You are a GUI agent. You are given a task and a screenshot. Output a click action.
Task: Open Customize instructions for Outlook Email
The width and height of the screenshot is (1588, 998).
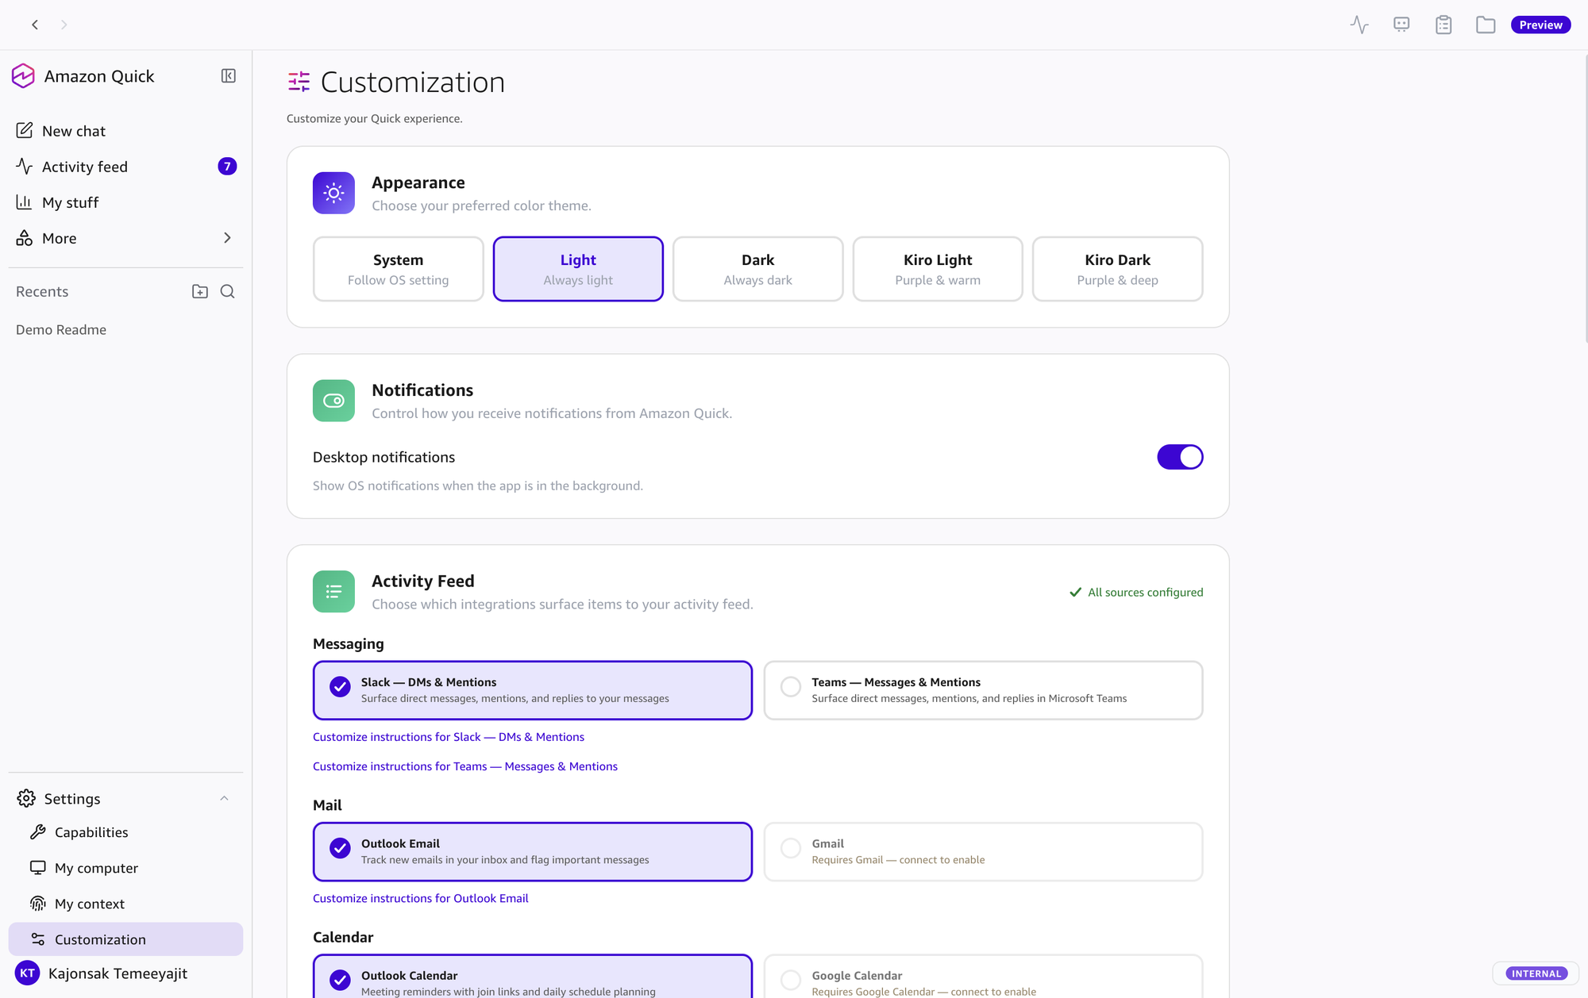[x=421, y=898]
